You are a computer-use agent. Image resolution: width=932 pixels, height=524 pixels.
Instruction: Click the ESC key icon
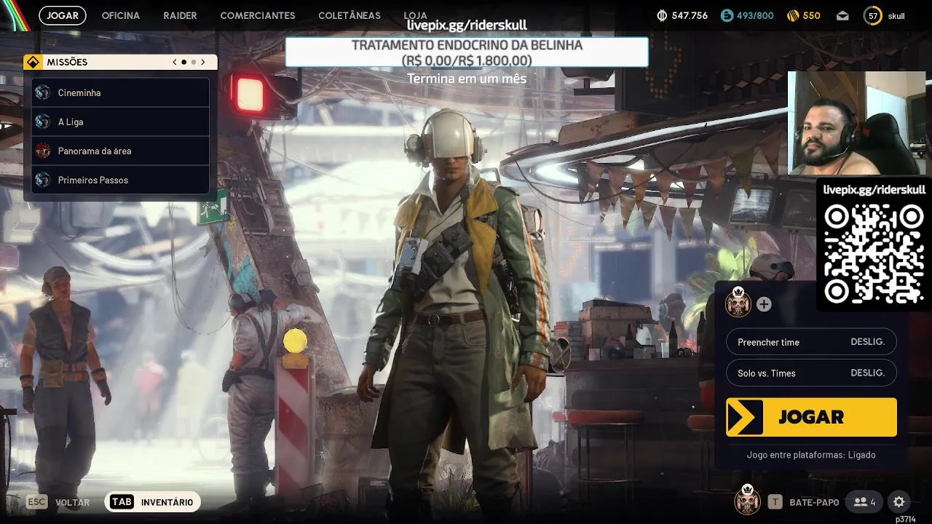pos(36,501)
